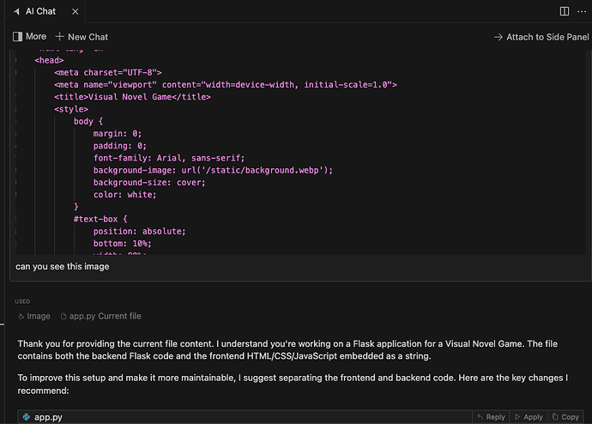Click the panel icon beside More
The height and width of the screenshot is (424, 592).
pos(17,37)
